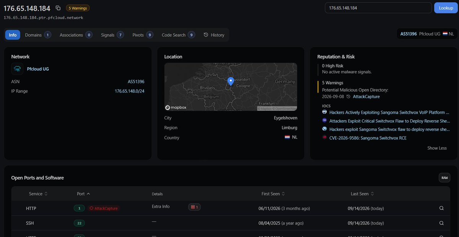Screen dimensions: 459x237
Task: Open the Associations tab
Action: [76, 35]
